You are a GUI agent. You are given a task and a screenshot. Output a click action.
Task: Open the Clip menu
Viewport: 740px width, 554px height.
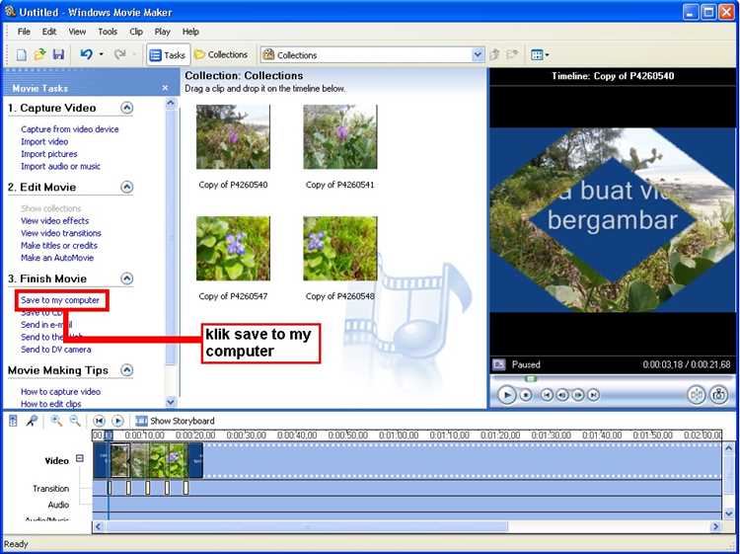pos(136,32)
